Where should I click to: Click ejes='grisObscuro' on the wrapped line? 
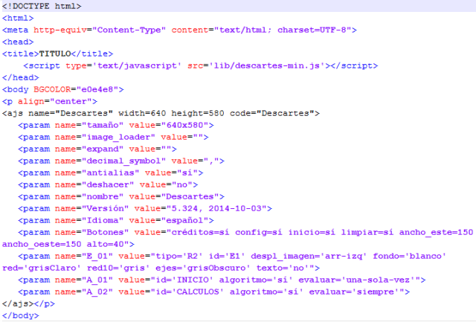pyautogui.click(x=203, y=268)
